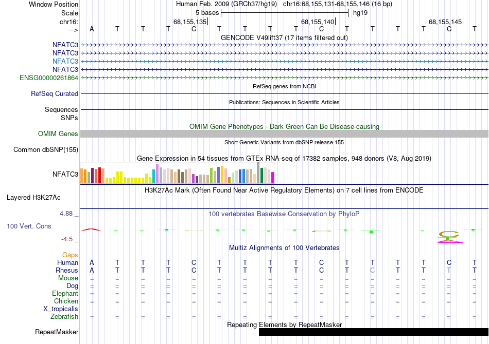The height and width of the screenshot is (344, 489).
Task: Click the OMIM Genes track label
Action: (58, 133)
